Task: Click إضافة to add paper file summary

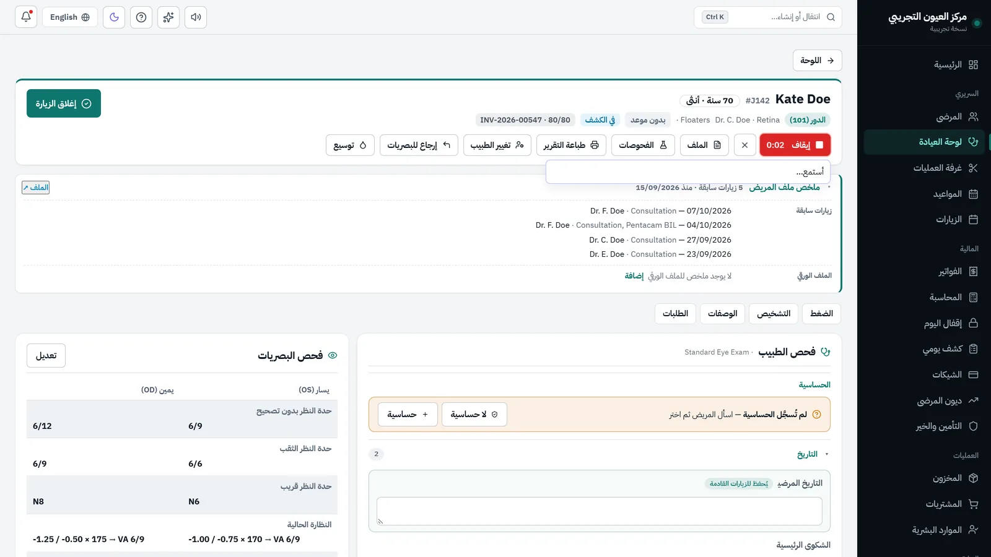Action: tap(634, 275)
